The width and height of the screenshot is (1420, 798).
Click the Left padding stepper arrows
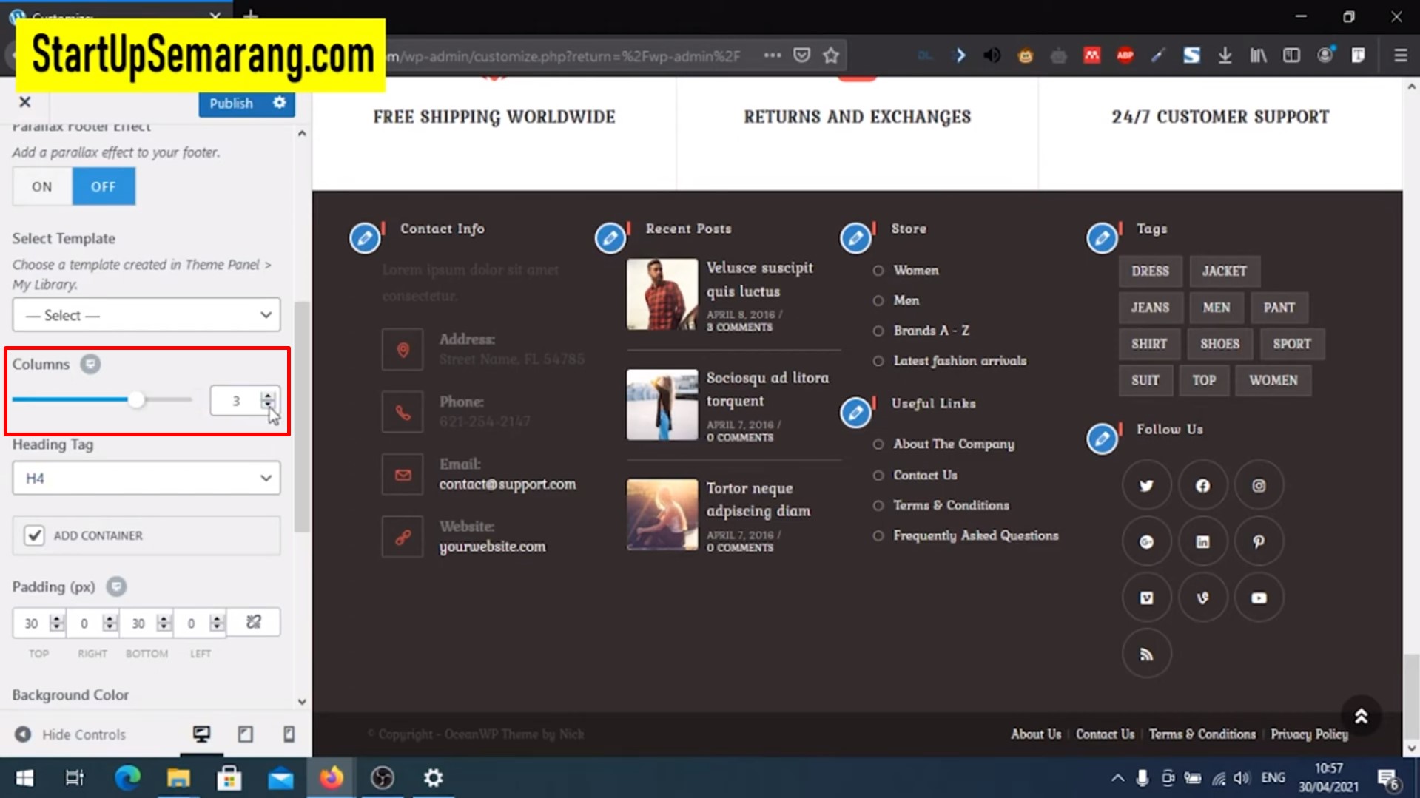(217, 623)
